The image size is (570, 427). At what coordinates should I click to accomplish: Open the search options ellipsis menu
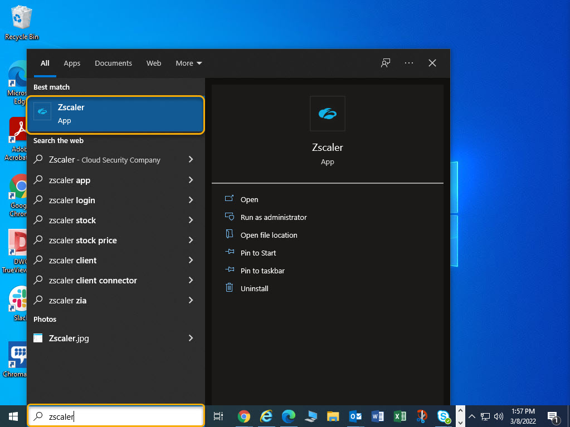(409, 63)
